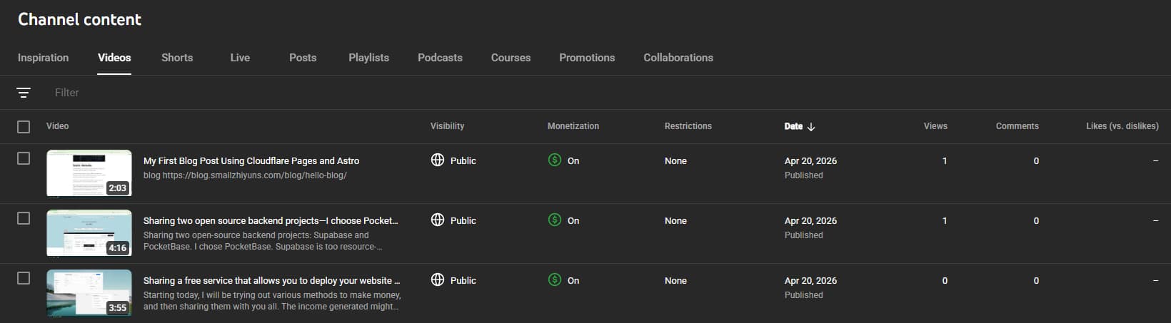Open 'Sharing two open source backend projects' title
Screen dimensions: 1171x323
(271, 221)
